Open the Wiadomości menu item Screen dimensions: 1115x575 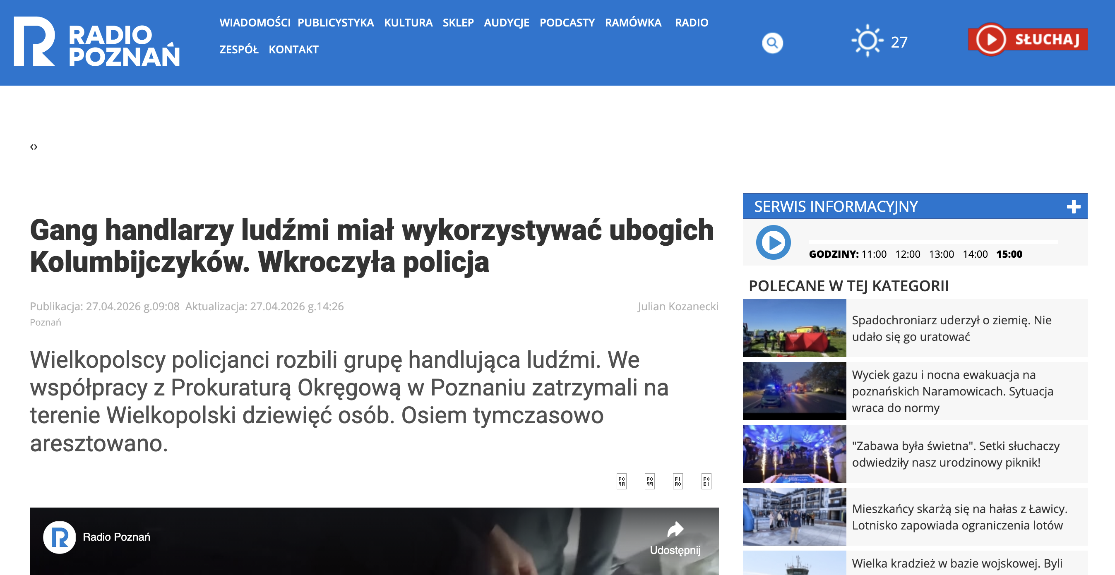tap(255, 22)
